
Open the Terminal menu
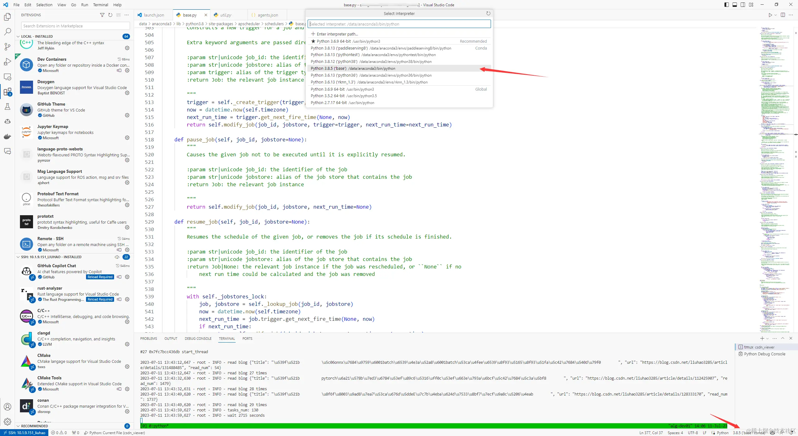100,5
